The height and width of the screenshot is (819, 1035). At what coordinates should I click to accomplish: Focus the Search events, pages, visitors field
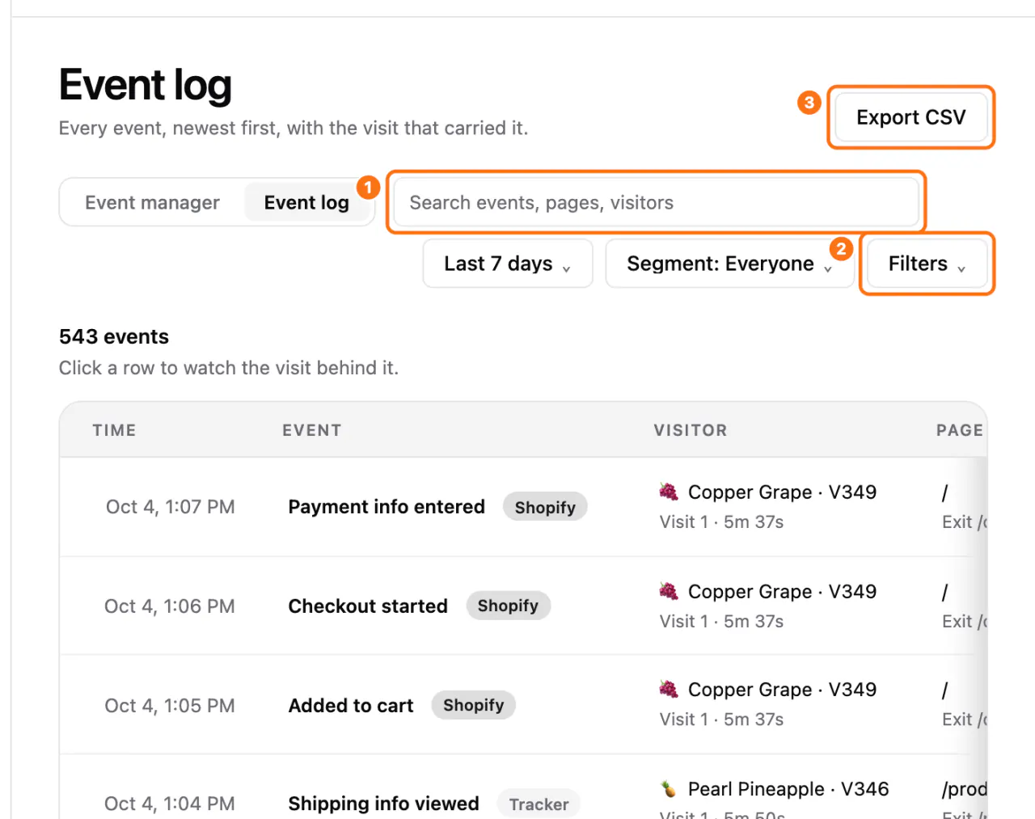656,202
